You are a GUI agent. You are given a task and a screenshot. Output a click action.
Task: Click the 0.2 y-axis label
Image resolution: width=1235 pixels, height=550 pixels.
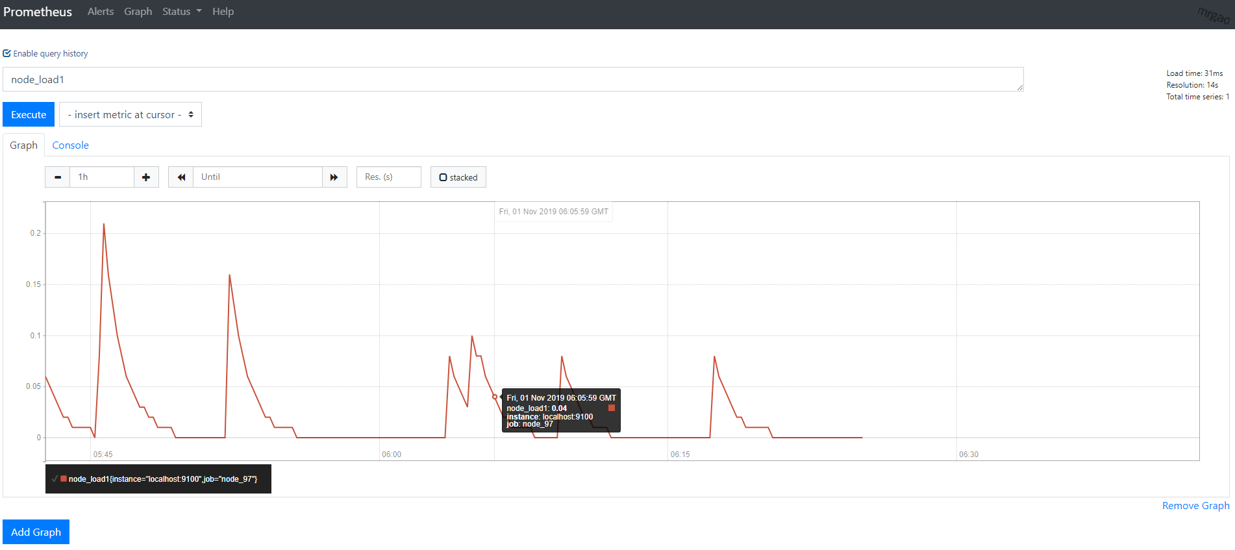tap(35, 233)
